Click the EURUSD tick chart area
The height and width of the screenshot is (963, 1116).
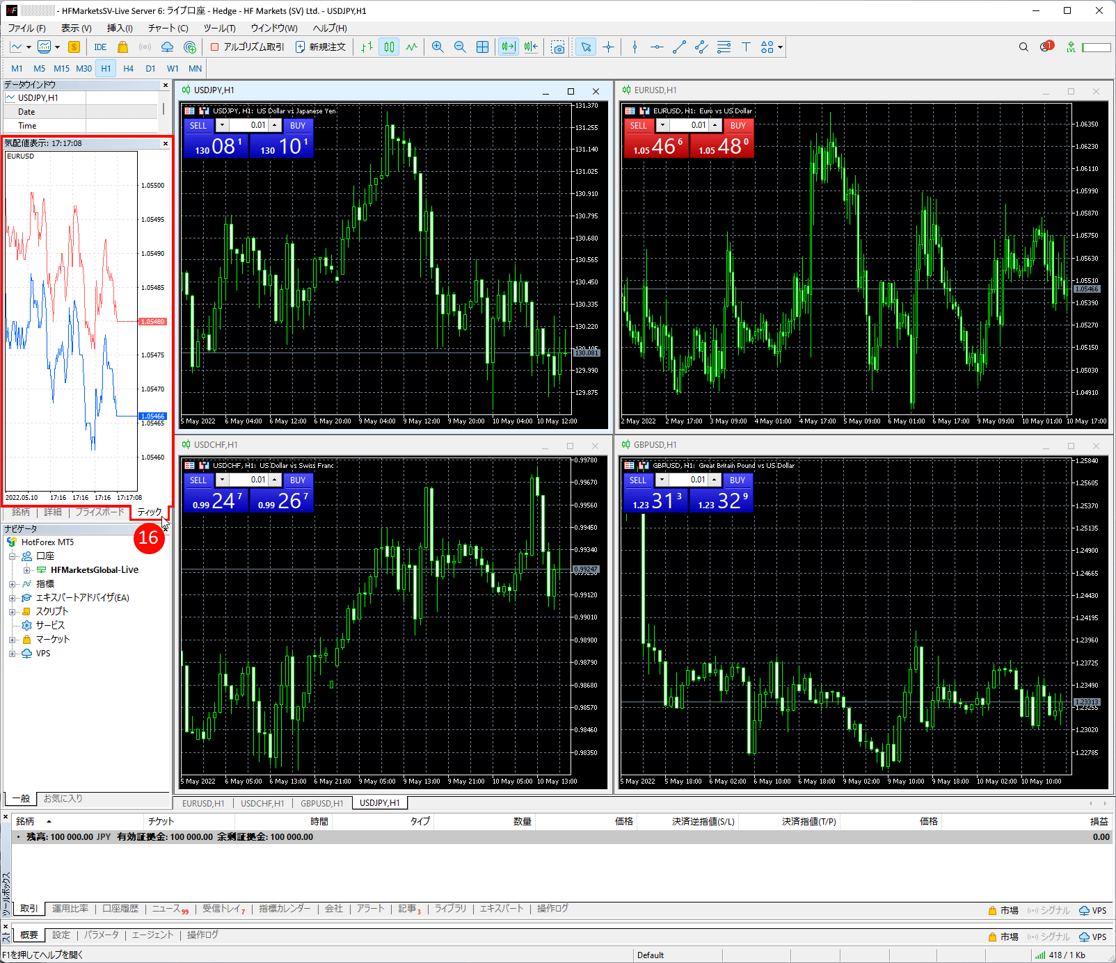click(x=71, y=320)
